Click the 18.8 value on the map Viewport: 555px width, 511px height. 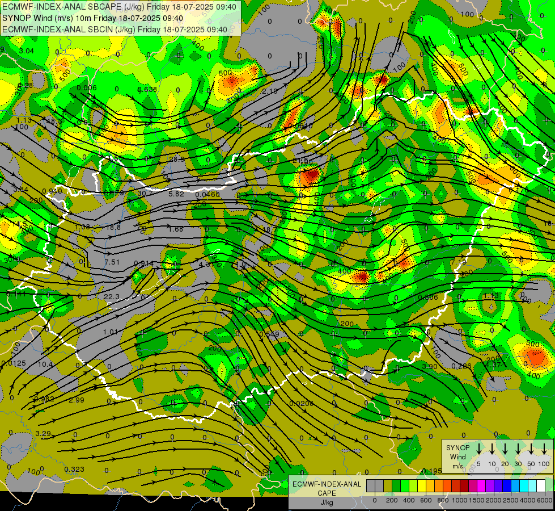click(x=113, y=228)
